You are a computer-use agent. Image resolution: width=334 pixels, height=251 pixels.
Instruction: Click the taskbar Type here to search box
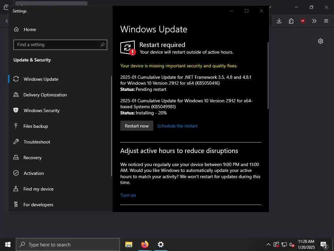[68, 244]
